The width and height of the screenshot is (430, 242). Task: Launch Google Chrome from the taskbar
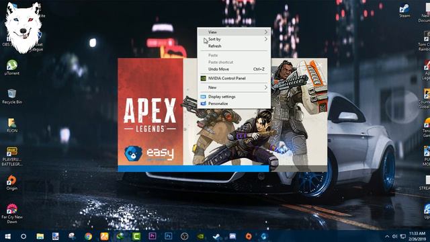[88, 236]
